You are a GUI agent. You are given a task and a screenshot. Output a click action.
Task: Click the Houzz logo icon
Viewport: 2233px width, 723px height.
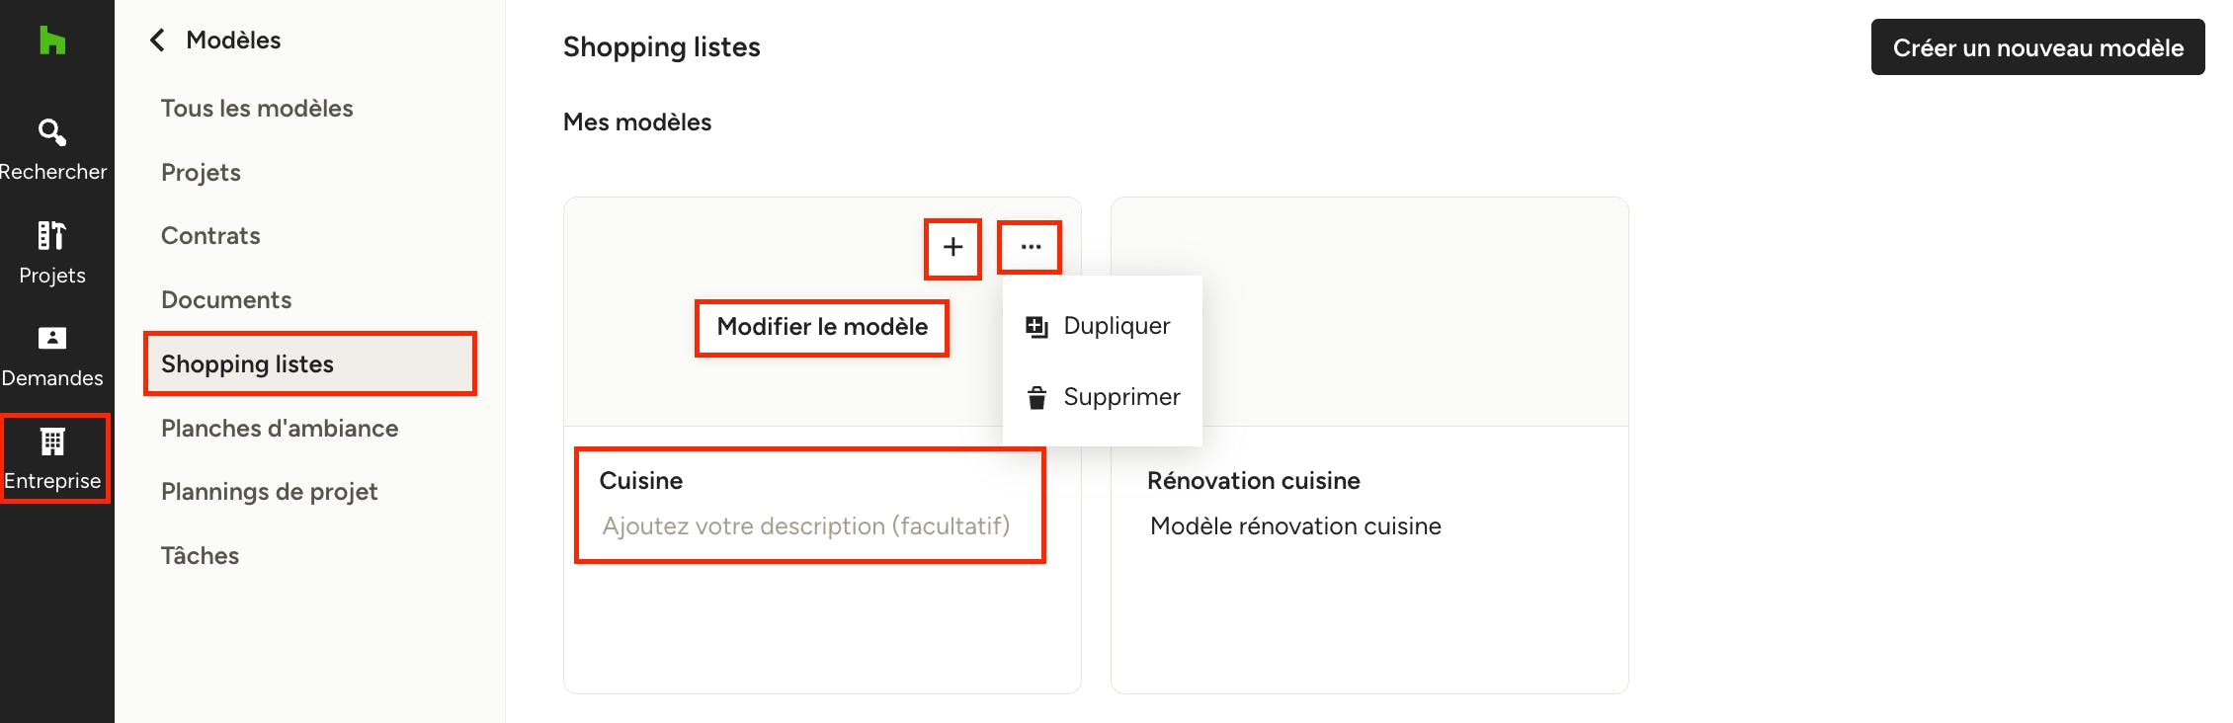coord(52,40)
